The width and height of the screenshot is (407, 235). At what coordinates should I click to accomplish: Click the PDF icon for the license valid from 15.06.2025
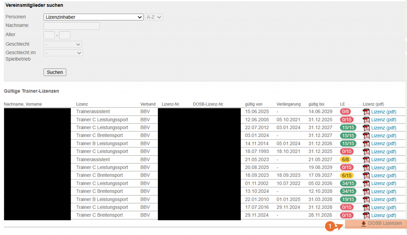click(366, 112)
